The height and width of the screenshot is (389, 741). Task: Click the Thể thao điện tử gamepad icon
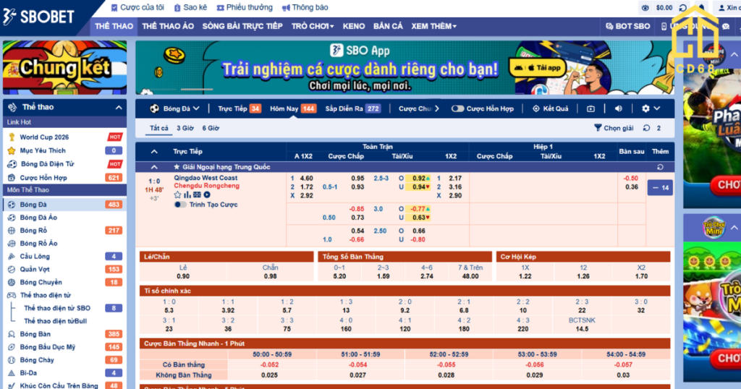click(x=12, y=295)
